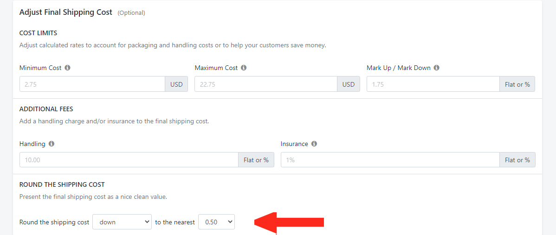Click into the Maximum Cost input field
The width and height of the screenshot is (556, 235).
(x=265, y=84)
